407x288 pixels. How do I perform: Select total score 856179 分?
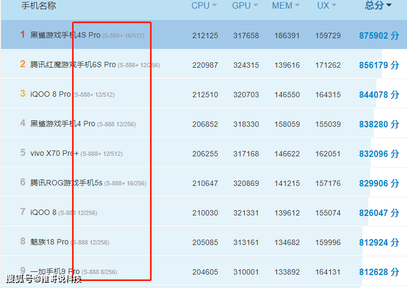click(x=379, y=65)
